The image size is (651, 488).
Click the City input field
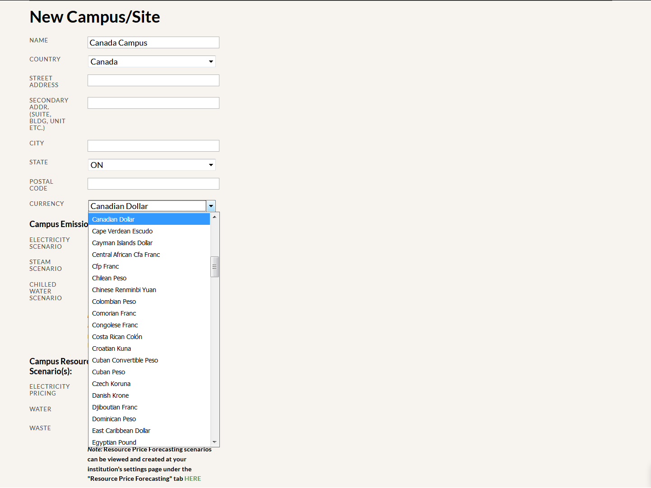tap(153, 146)
